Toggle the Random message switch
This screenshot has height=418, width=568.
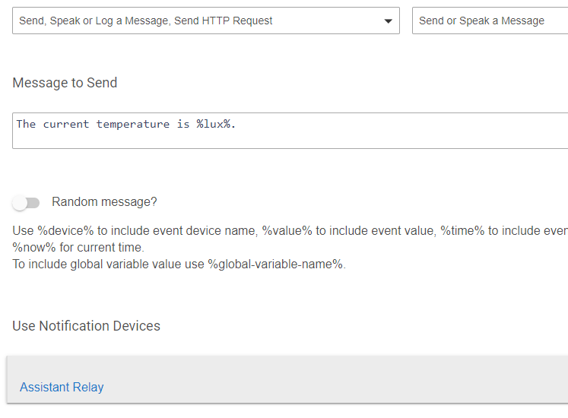pos(26,202)
